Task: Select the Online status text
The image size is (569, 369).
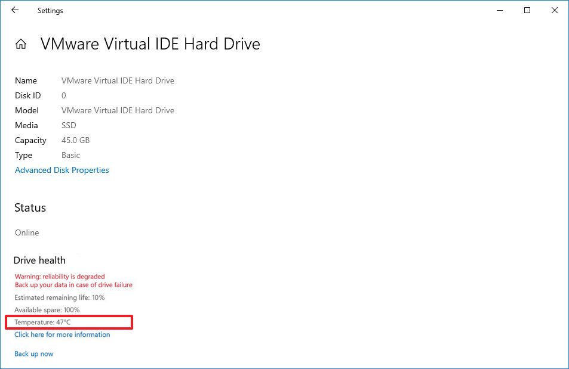Action: (27, 232)
